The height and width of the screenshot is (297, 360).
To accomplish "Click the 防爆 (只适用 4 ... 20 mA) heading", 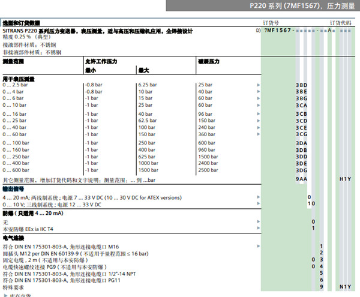I will [x=33, y=213].
